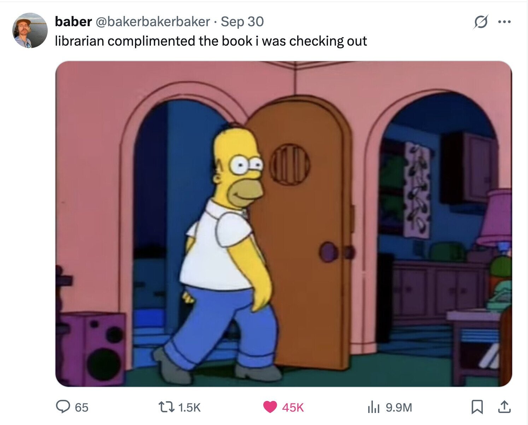Bookmark this post with the bookmark icon

[x=477, y=407]
